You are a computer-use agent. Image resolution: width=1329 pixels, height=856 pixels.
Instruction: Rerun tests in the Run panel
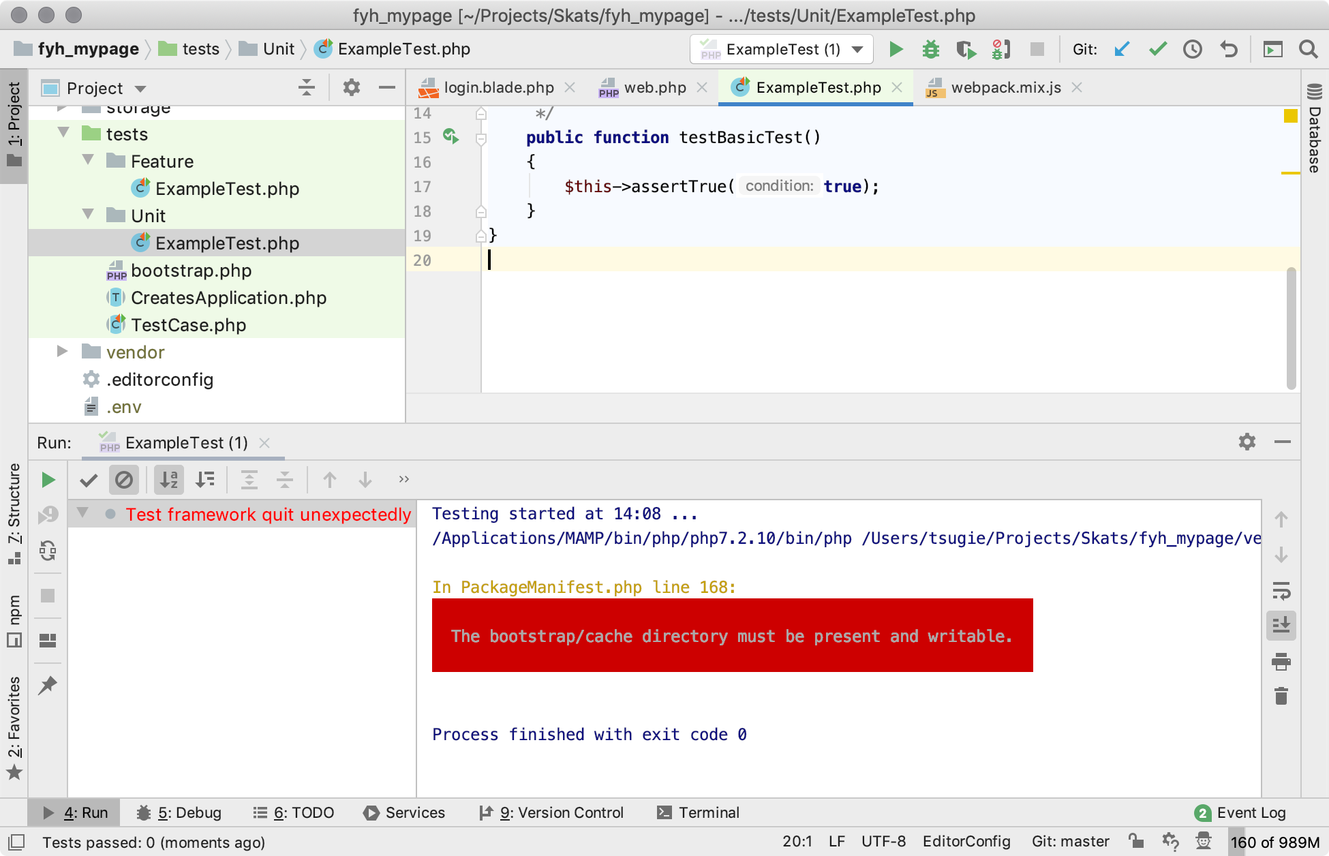pos(48,480)
